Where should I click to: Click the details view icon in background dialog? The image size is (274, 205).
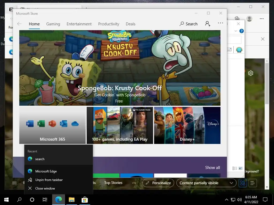235,168
